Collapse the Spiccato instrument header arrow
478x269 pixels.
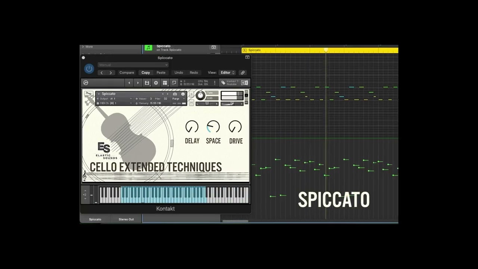(x=99, y=94)
